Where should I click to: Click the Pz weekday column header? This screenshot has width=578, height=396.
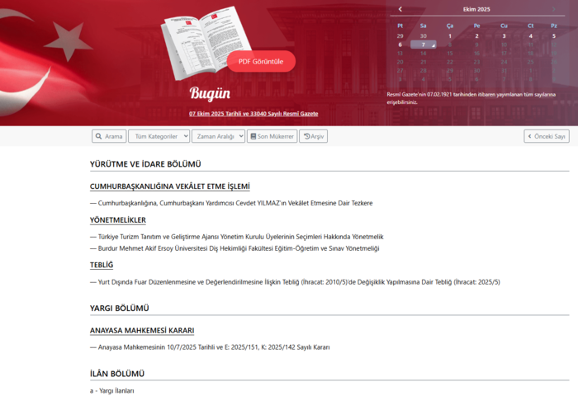pyautogui.click(x=554, y=26)
